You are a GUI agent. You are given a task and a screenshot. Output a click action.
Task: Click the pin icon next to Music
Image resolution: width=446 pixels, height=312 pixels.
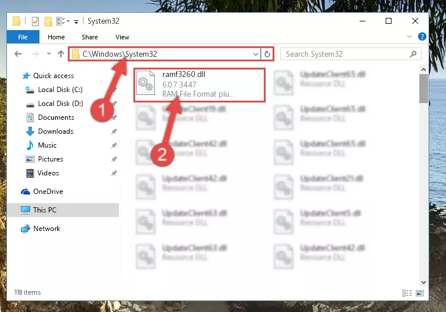114,145
